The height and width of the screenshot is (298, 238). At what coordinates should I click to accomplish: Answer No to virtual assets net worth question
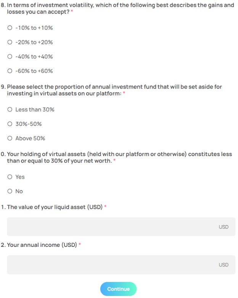[10, 191]
